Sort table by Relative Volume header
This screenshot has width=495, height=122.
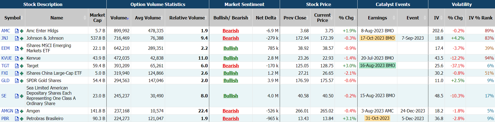pyautogui.click(x=187, y=18)
